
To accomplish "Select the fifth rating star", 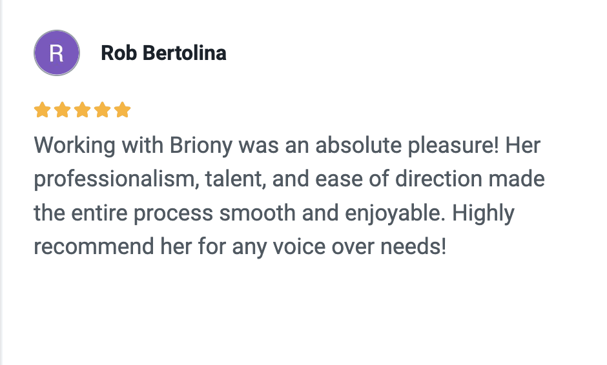I will pos(123,110).
